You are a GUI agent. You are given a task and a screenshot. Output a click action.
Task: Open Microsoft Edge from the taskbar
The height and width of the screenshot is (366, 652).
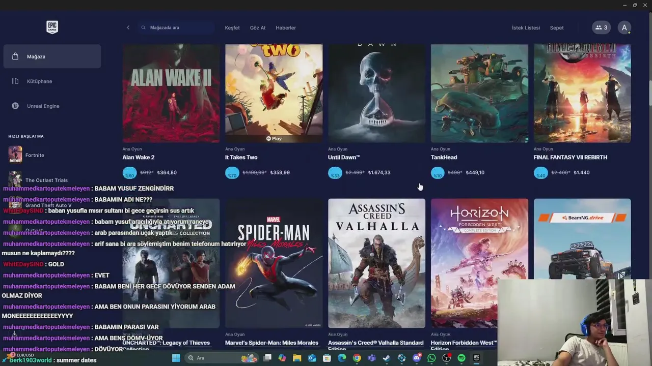click(342, 358)
